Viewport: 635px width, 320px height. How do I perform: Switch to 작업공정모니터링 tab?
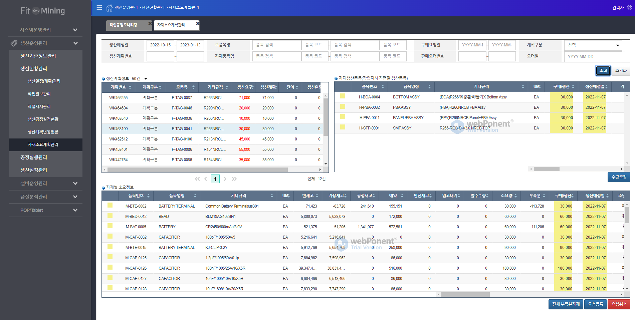pyautogui.click(x=124, y=25)
